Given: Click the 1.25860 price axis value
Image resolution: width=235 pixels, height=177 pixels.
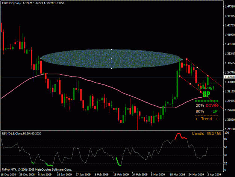Looking at the screenshot, I should point(230,120).
